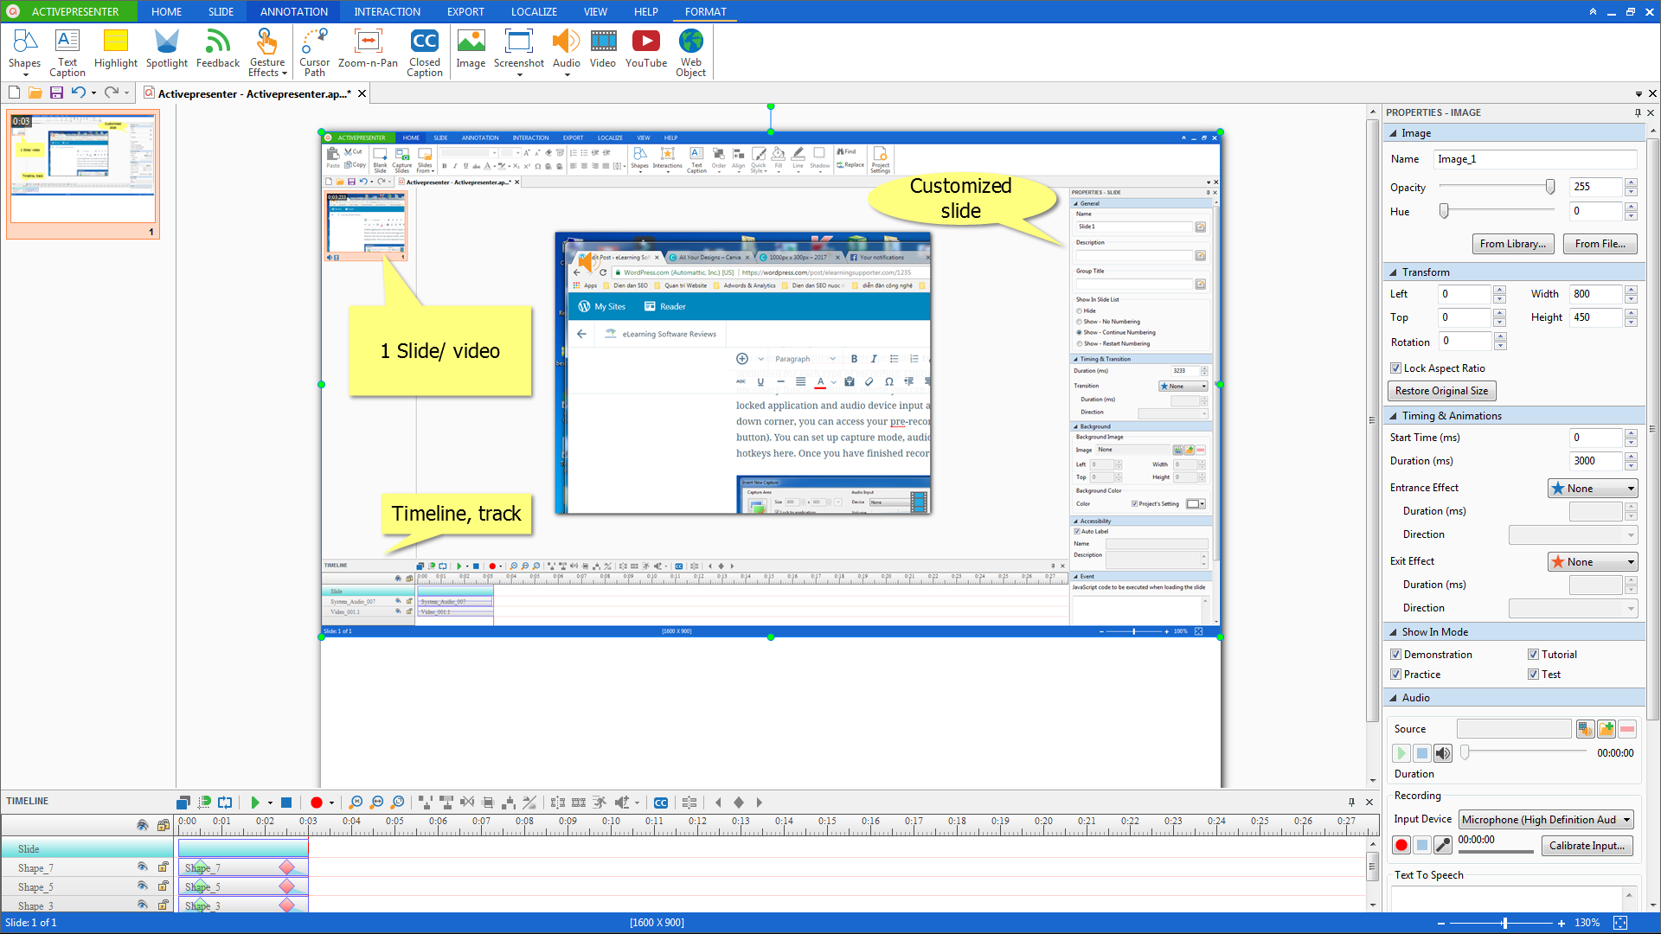This screenshot has width=1661, height=934.
Task: Play the timeline preview
Action: click(x=254, y=803)
